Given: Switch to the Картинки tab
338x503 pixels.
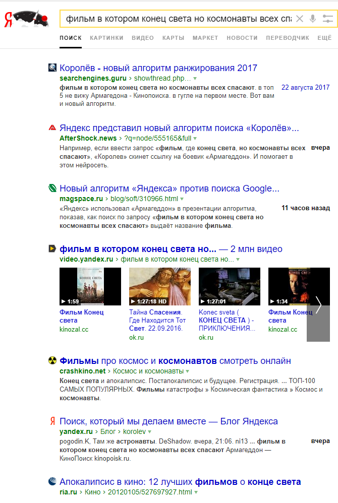Looking at the screenshot, I should coord(106,38).
